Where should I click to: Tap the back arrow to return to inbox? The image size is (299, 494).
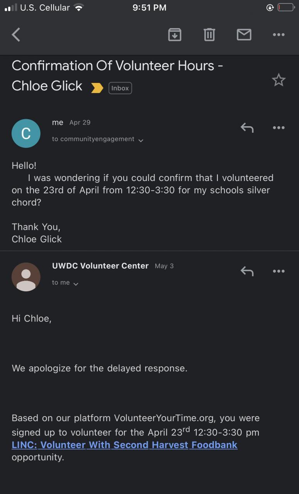click(x=16, y=35)
